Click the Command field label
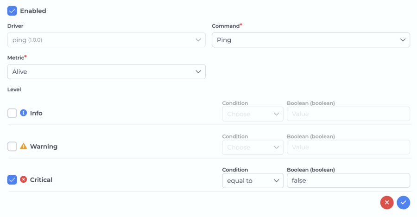The image size is (417, 217). (x=226, y=26)
